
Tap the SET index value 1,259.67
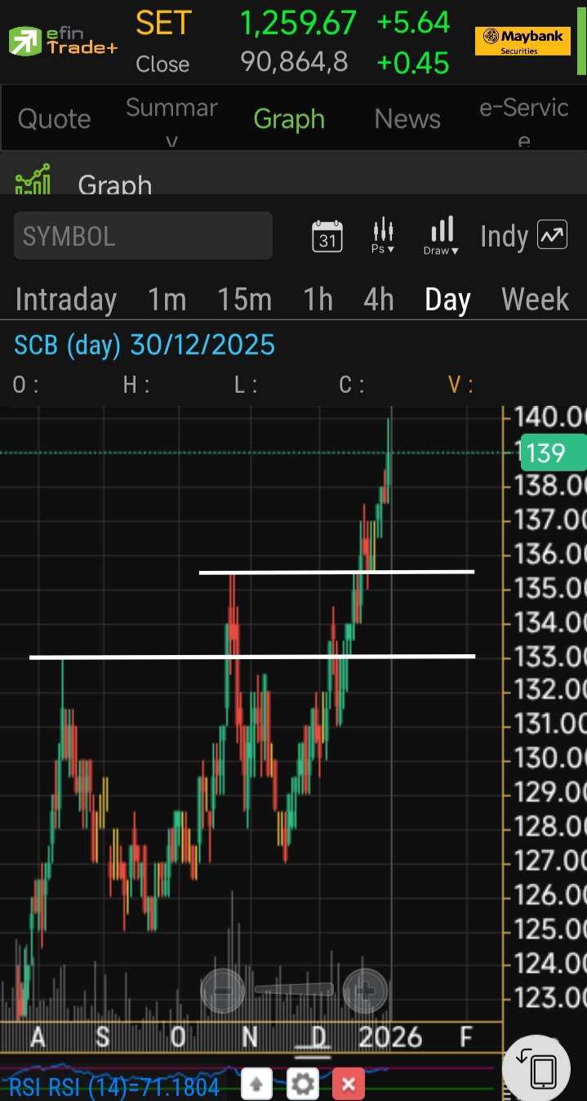[298, 24]
